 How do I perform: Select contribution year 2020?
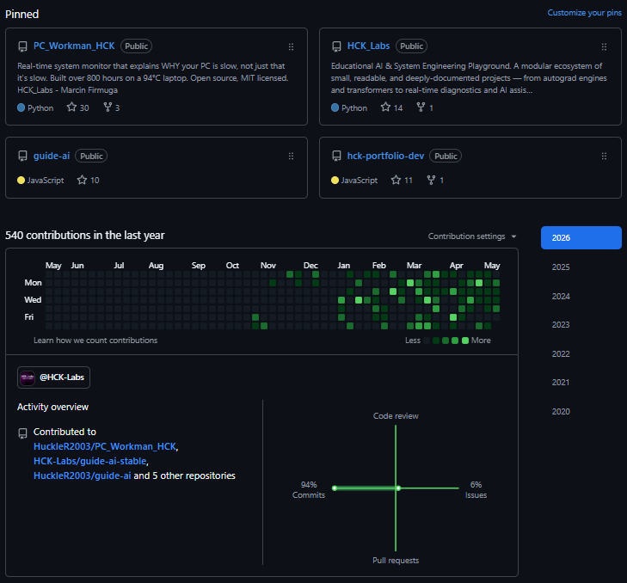coord(561,412)
